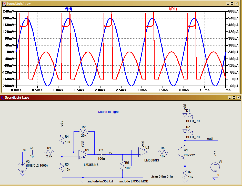Click the SoundLight1.raw window icon
This screenshot has width=242, height=186.
4,3
